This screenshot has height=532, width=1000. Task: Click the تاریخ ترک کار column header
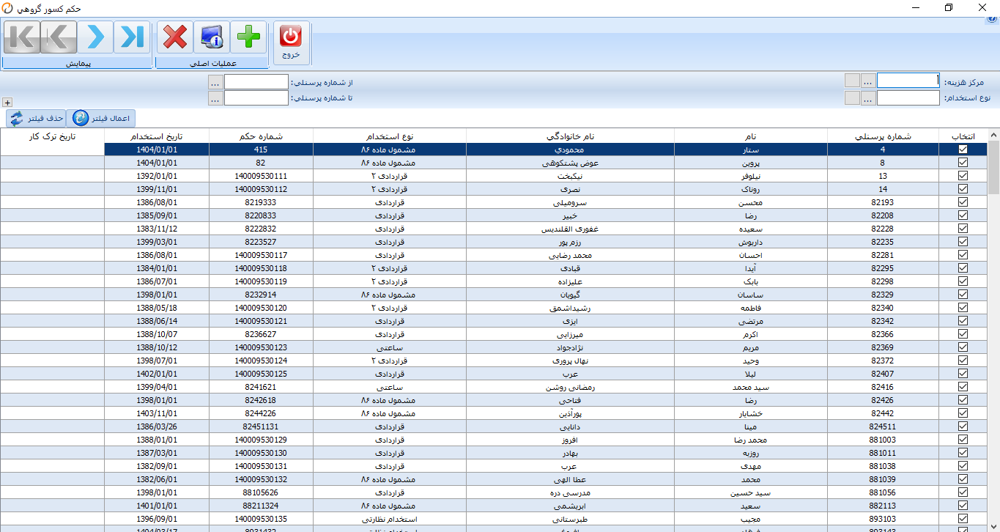click(53, 136)
